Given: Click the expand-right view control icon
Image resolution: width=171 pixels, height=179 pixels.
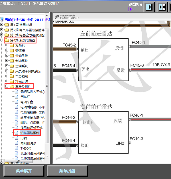Looking at the screenshot, I should 149,7.
